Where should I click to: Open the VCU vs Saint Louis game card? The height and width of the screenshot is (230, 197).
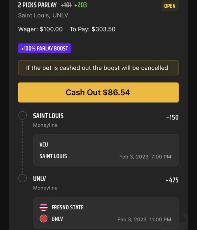click(x=106, y=150)
